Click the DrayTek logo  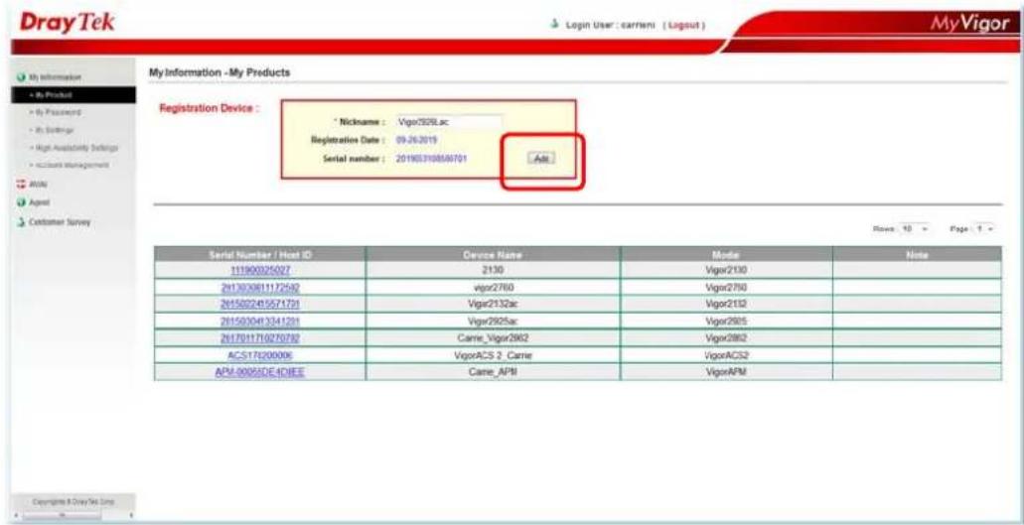pos(68,22)
